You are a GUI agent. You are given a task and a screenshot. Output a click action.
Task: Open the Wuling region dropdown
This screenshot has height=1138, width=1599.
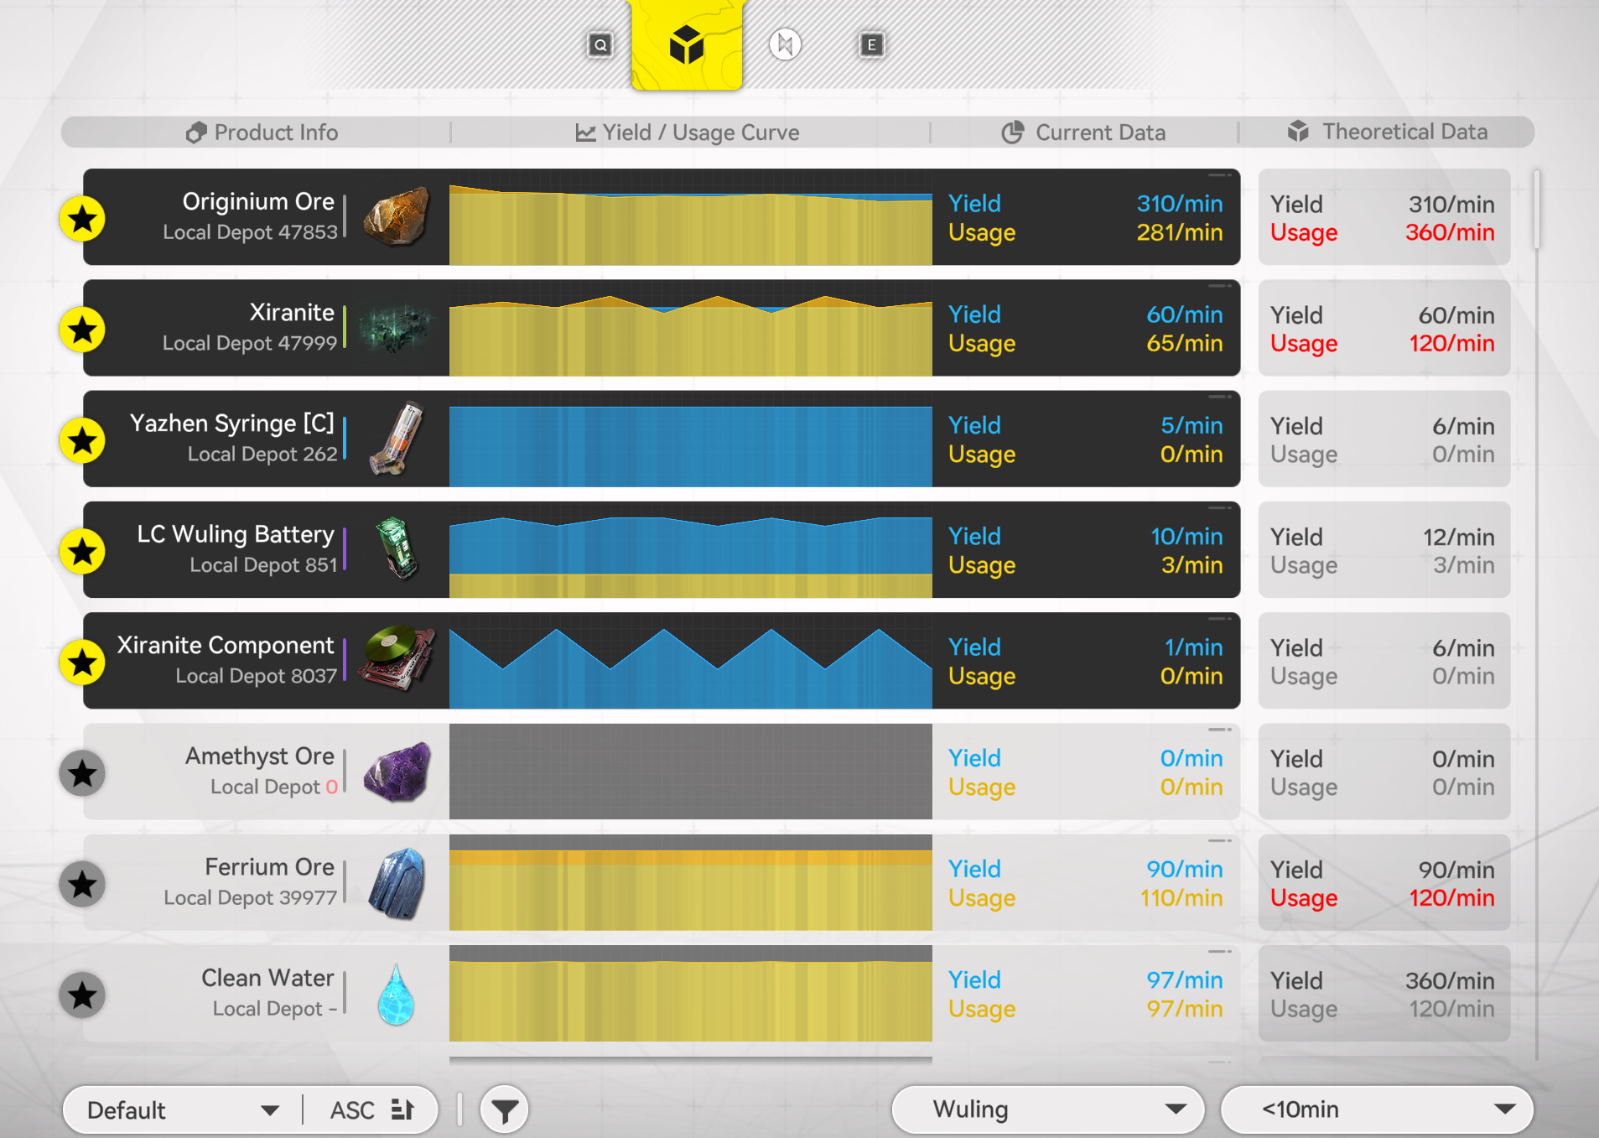click(1048, 1109)
